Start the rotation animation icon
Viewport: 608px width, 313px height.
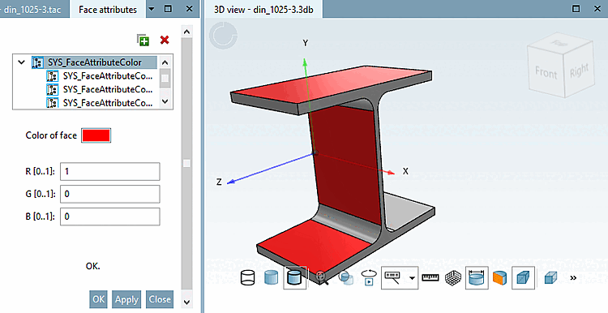point(368,277)
